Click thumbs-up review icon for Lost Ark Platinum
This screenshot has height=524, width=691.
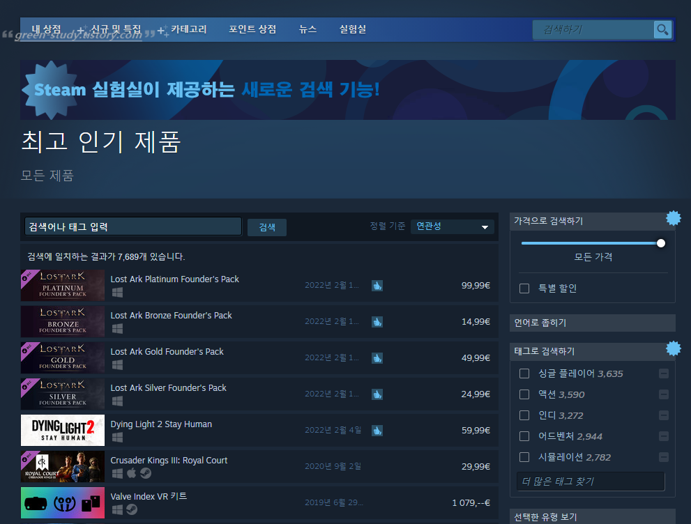tap(377, 286)
